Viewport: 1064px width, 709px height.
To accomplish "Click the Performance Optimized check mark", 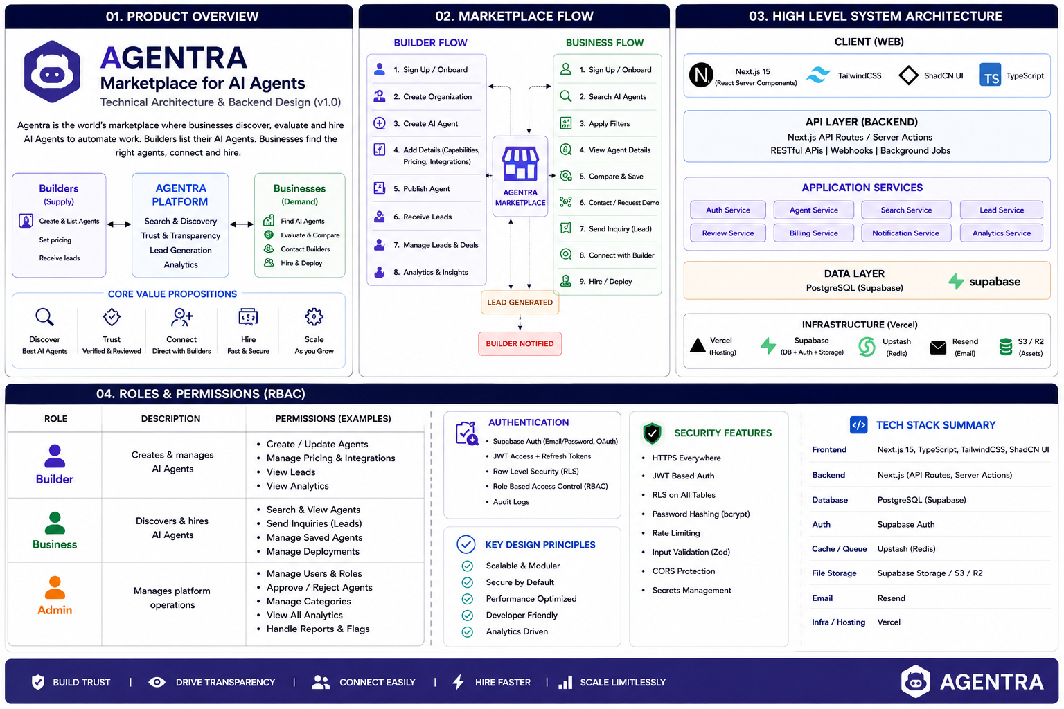I will (x=468, y=599).
